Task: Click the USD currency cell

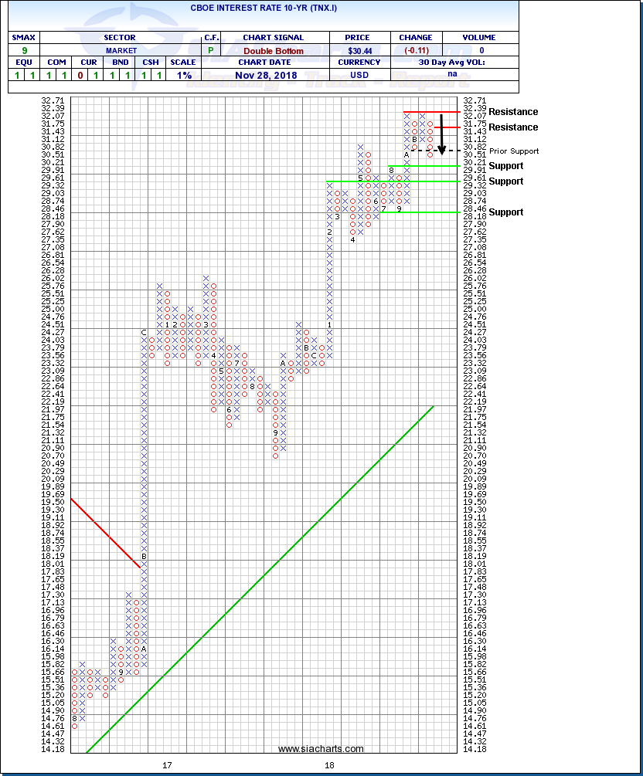Action: pyautogui.click(x=359, y=75)
